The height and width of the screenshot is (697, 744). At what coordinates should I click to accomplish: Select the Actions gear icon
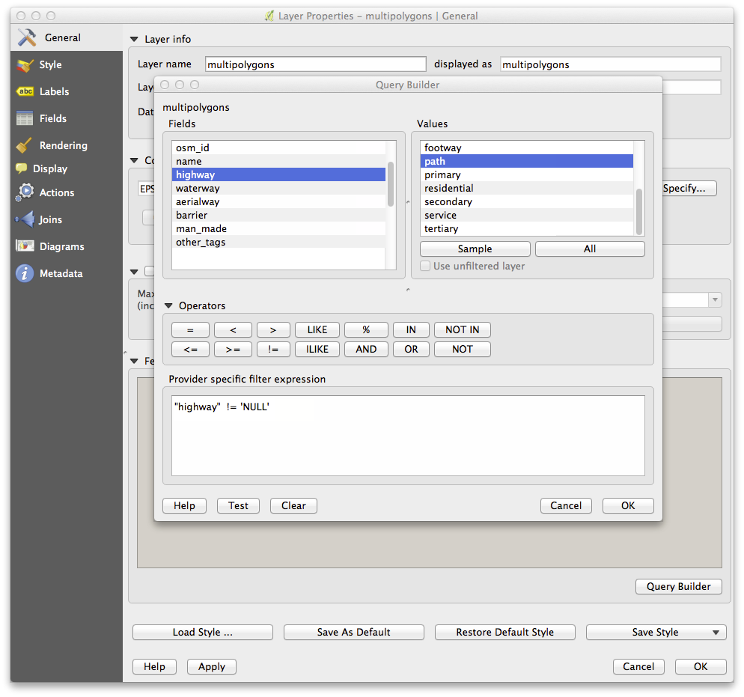click(25, 192)
